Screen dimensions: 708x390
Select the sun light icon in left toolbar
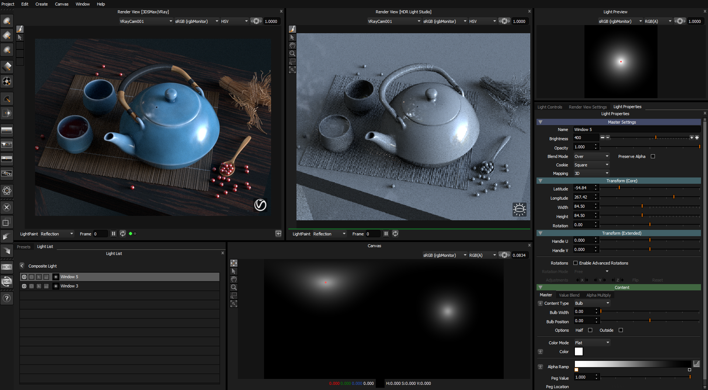(x=7, y=113)
